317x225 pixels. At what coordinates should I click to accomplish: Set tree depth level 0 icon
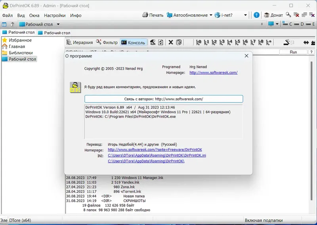199,42
